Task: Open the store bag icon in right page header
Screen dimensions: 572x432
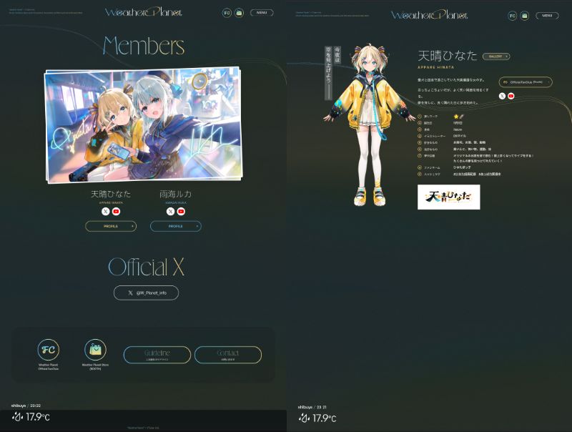Action: click(x=525, y=16)
